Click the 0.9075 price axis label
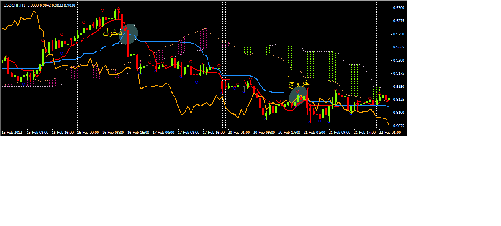Viewport: 501px width, 226px height. tap(398, 126)
